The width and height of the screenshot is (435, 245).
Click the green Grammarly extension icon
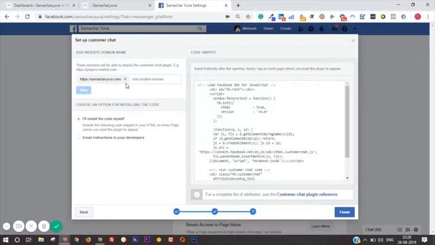[260, 16]
